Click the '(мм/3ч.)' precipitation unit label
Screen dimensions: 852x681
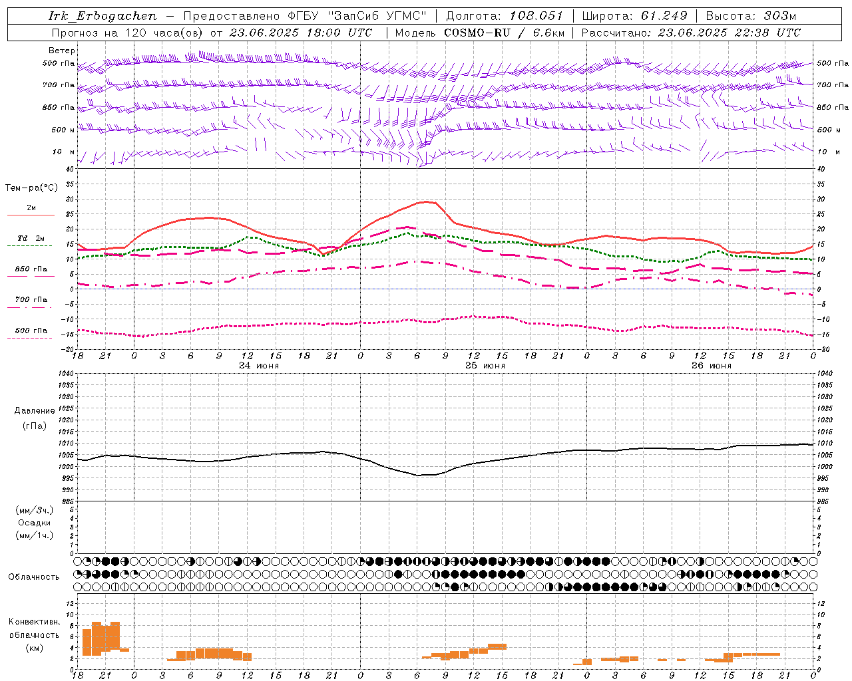[x=35, y=510]
